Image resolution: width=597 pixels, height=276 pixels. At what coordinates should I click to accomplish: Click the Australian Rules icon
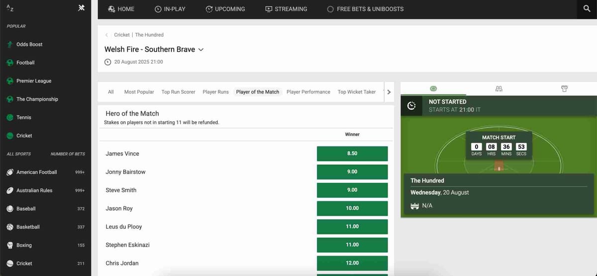[10, 190]
